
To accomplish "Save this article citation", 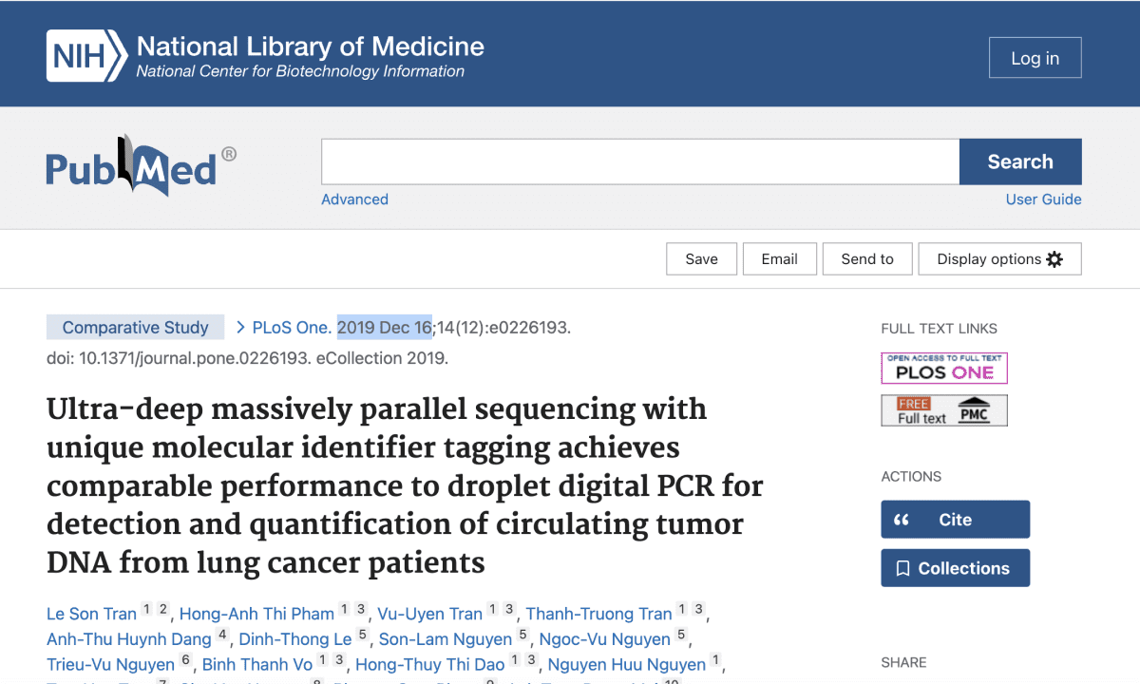I will 701,258.
